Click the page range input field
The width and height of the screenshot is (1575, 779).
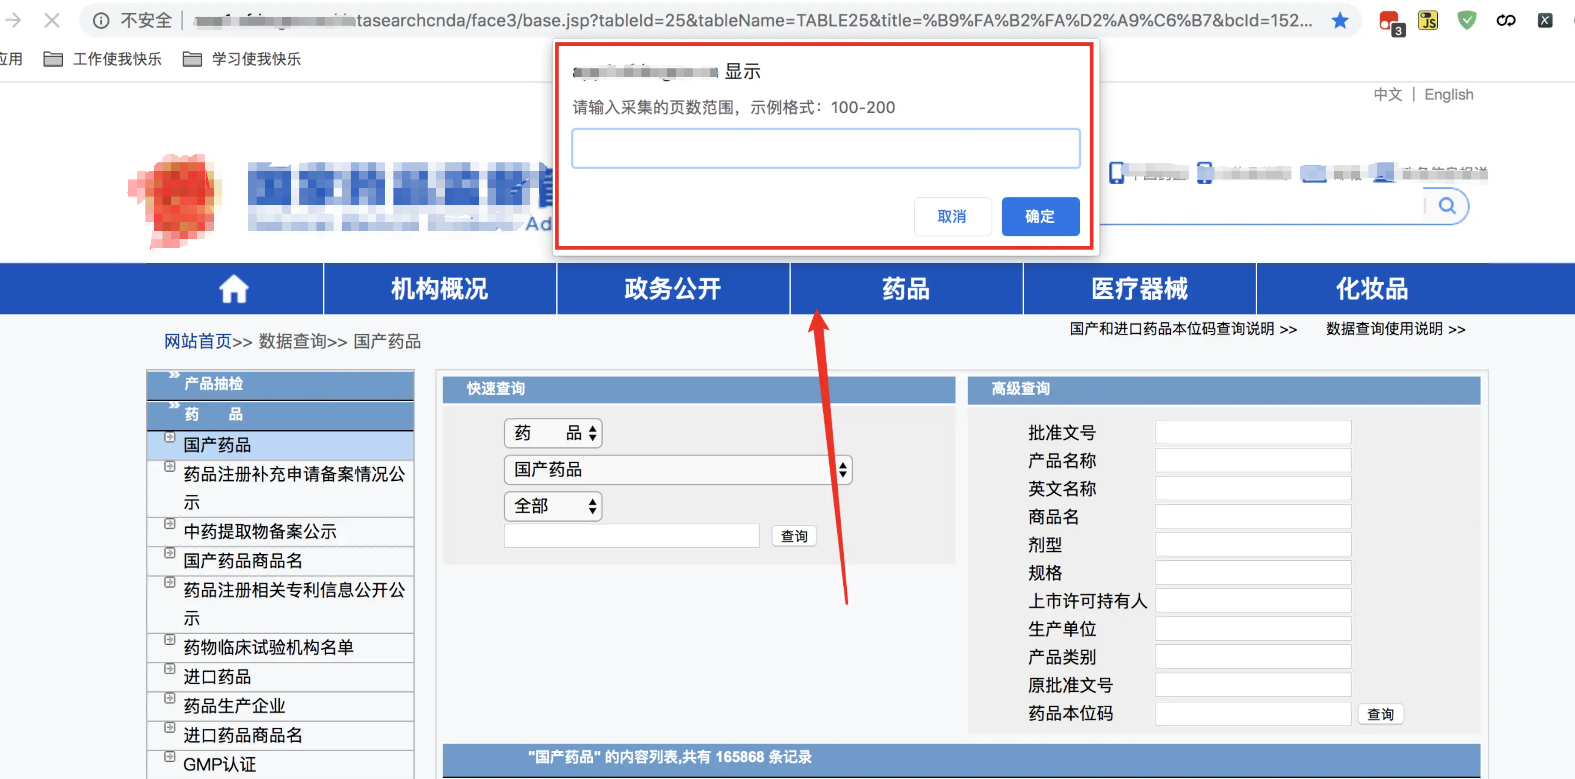[x=823, y=149]
